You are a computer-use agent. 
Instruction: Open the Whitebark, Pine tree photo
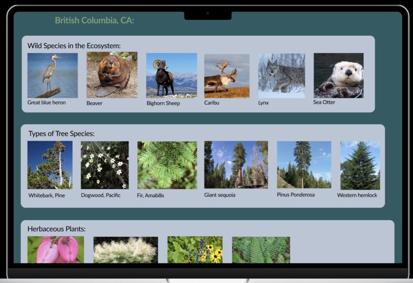tap(50, 165)
